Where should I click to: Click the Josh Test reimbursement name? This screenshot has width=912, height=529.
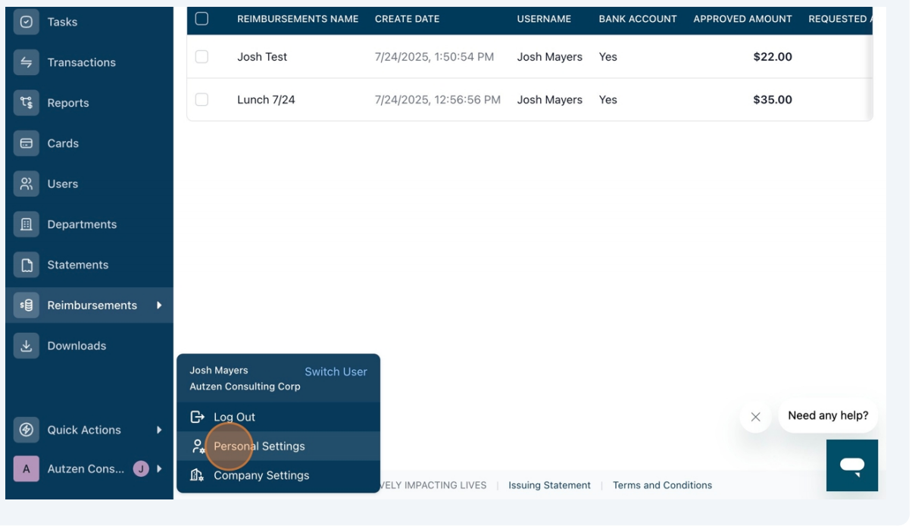(x=262, y=57)
